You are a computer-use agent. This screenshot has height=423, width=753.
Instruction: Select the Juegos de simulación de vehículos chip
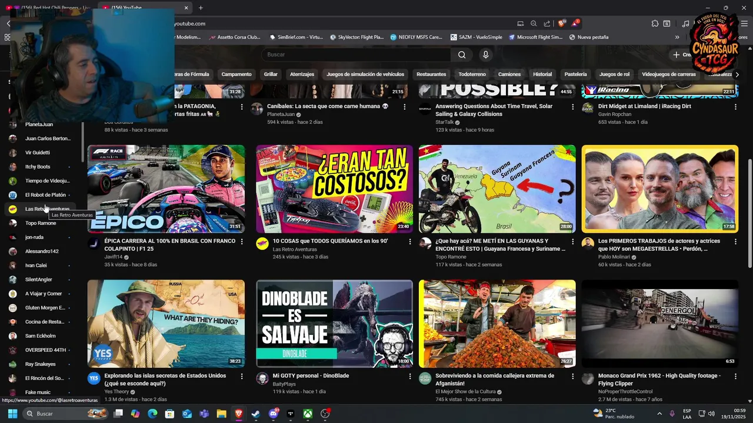365,75
